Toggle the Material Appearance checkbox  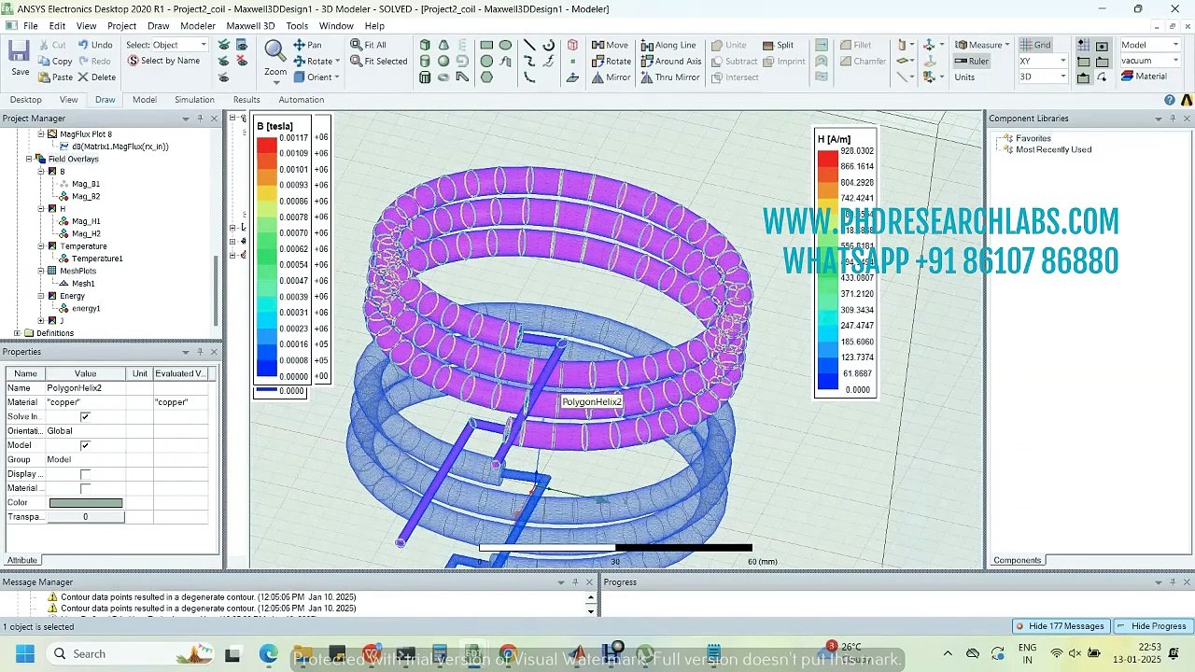[85, 488]
